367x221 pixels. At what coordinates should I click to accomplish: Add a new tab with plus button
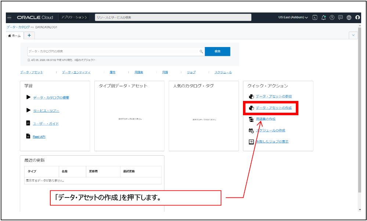(x=29, y=35)
